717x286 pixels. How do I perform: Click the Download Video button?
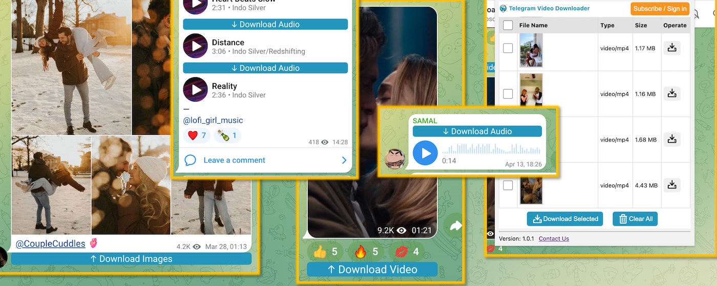pos(372,270)
